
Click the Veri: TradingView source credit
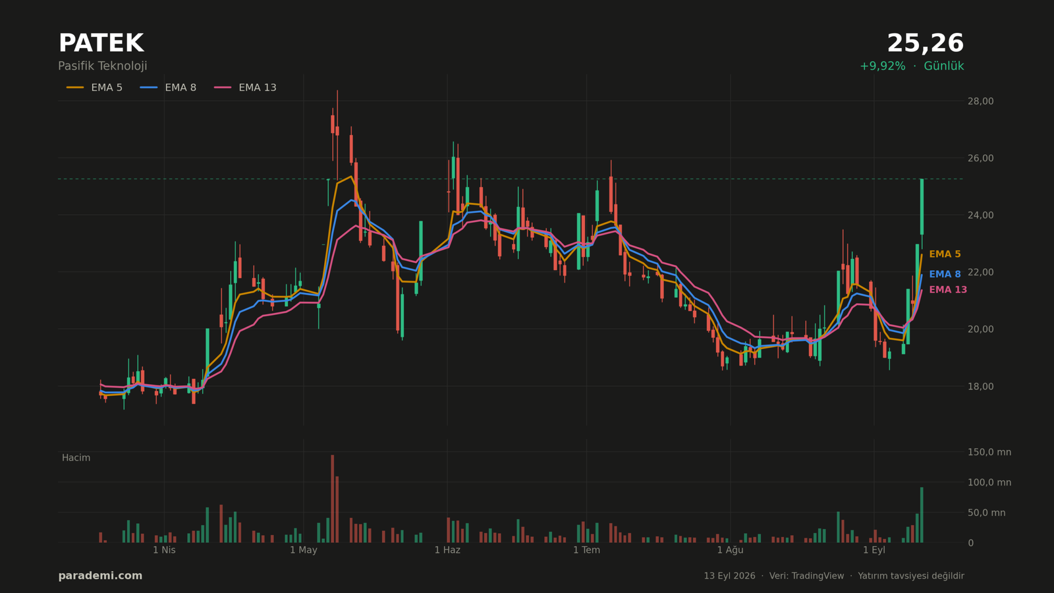click(806, 576)
